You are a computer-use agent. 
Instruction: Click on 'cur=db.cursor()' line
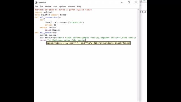click(49, 35)
